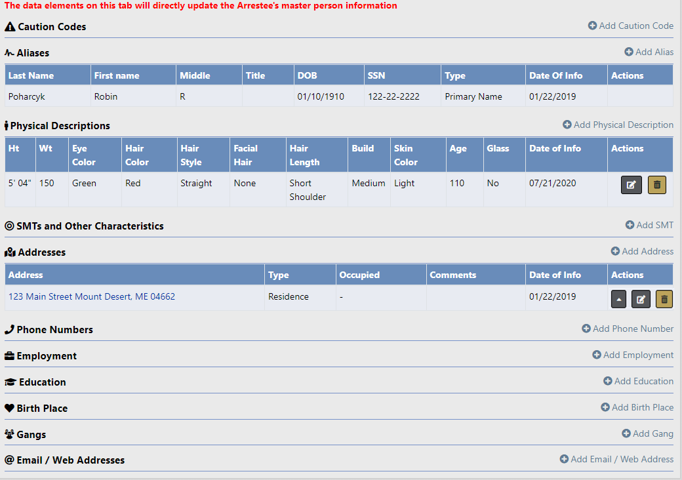Edit the 123 Main Street address
The image size is (682, 480).
[x=641, y=300]
